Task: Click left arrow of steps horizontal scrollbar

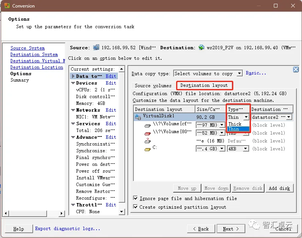Action: click(x=6, y=213)
